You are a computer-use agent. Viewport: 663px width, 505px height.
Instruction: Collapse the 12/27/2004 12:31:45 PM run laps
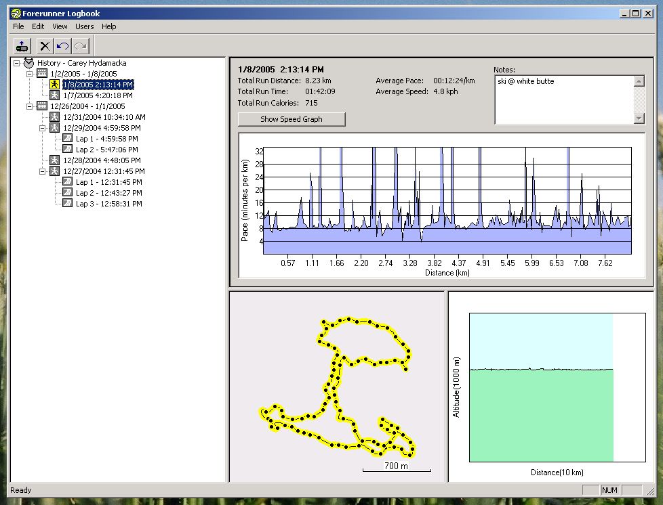tap(42, 171)
